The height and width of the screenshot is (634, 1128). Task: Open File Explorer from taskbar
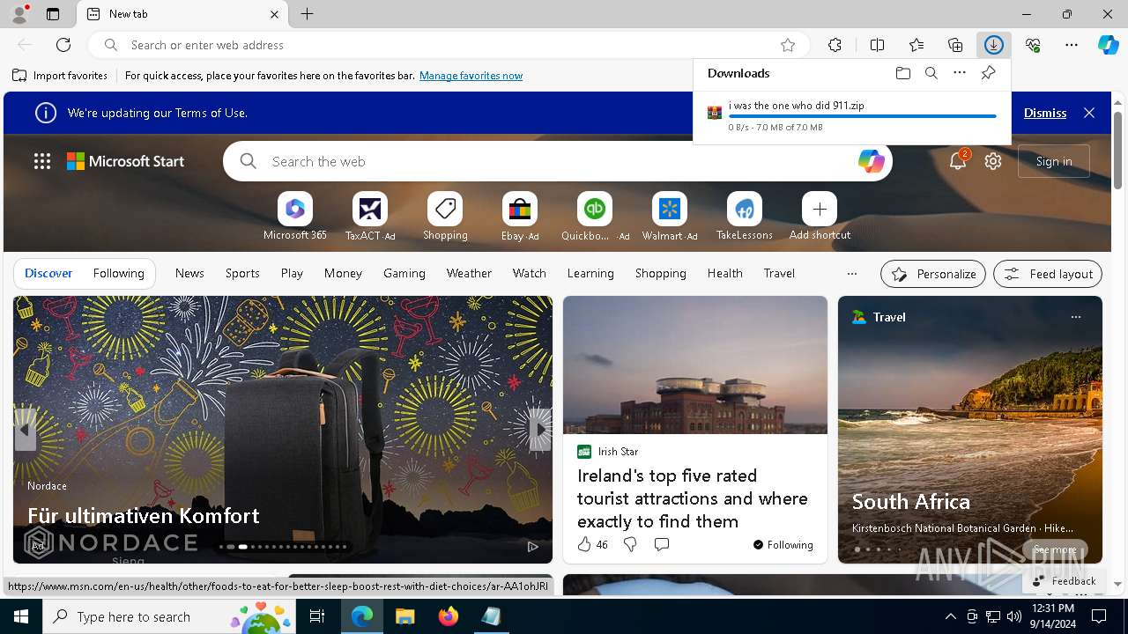405,616
